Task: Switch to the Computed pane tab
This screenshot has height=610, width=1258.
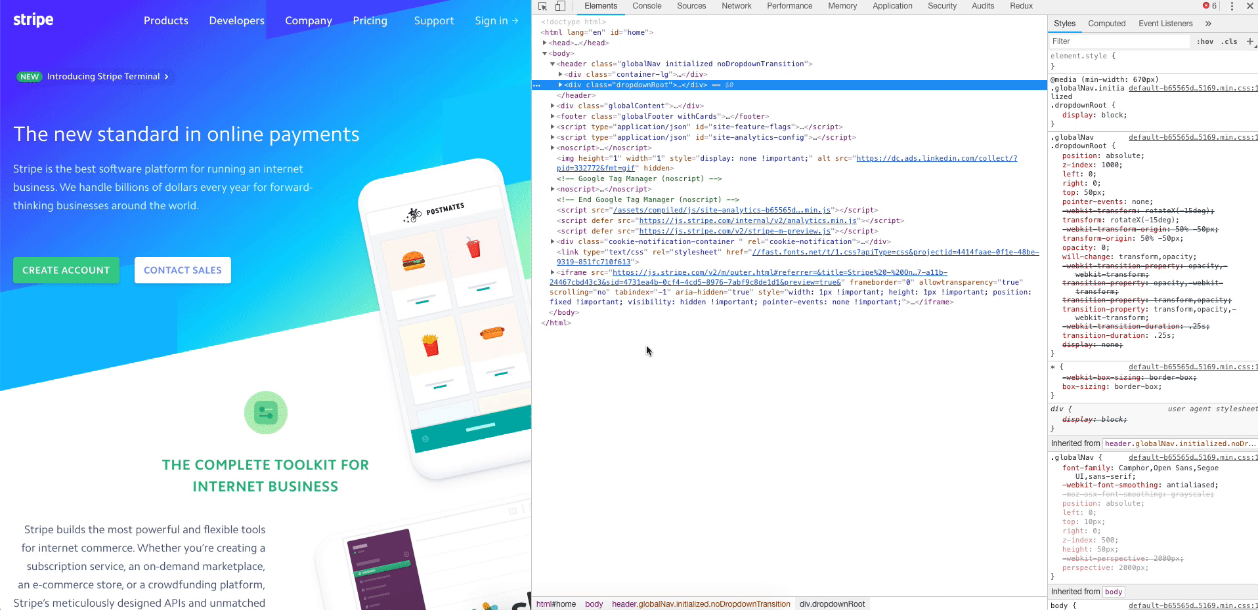Action: point(1106,24)
